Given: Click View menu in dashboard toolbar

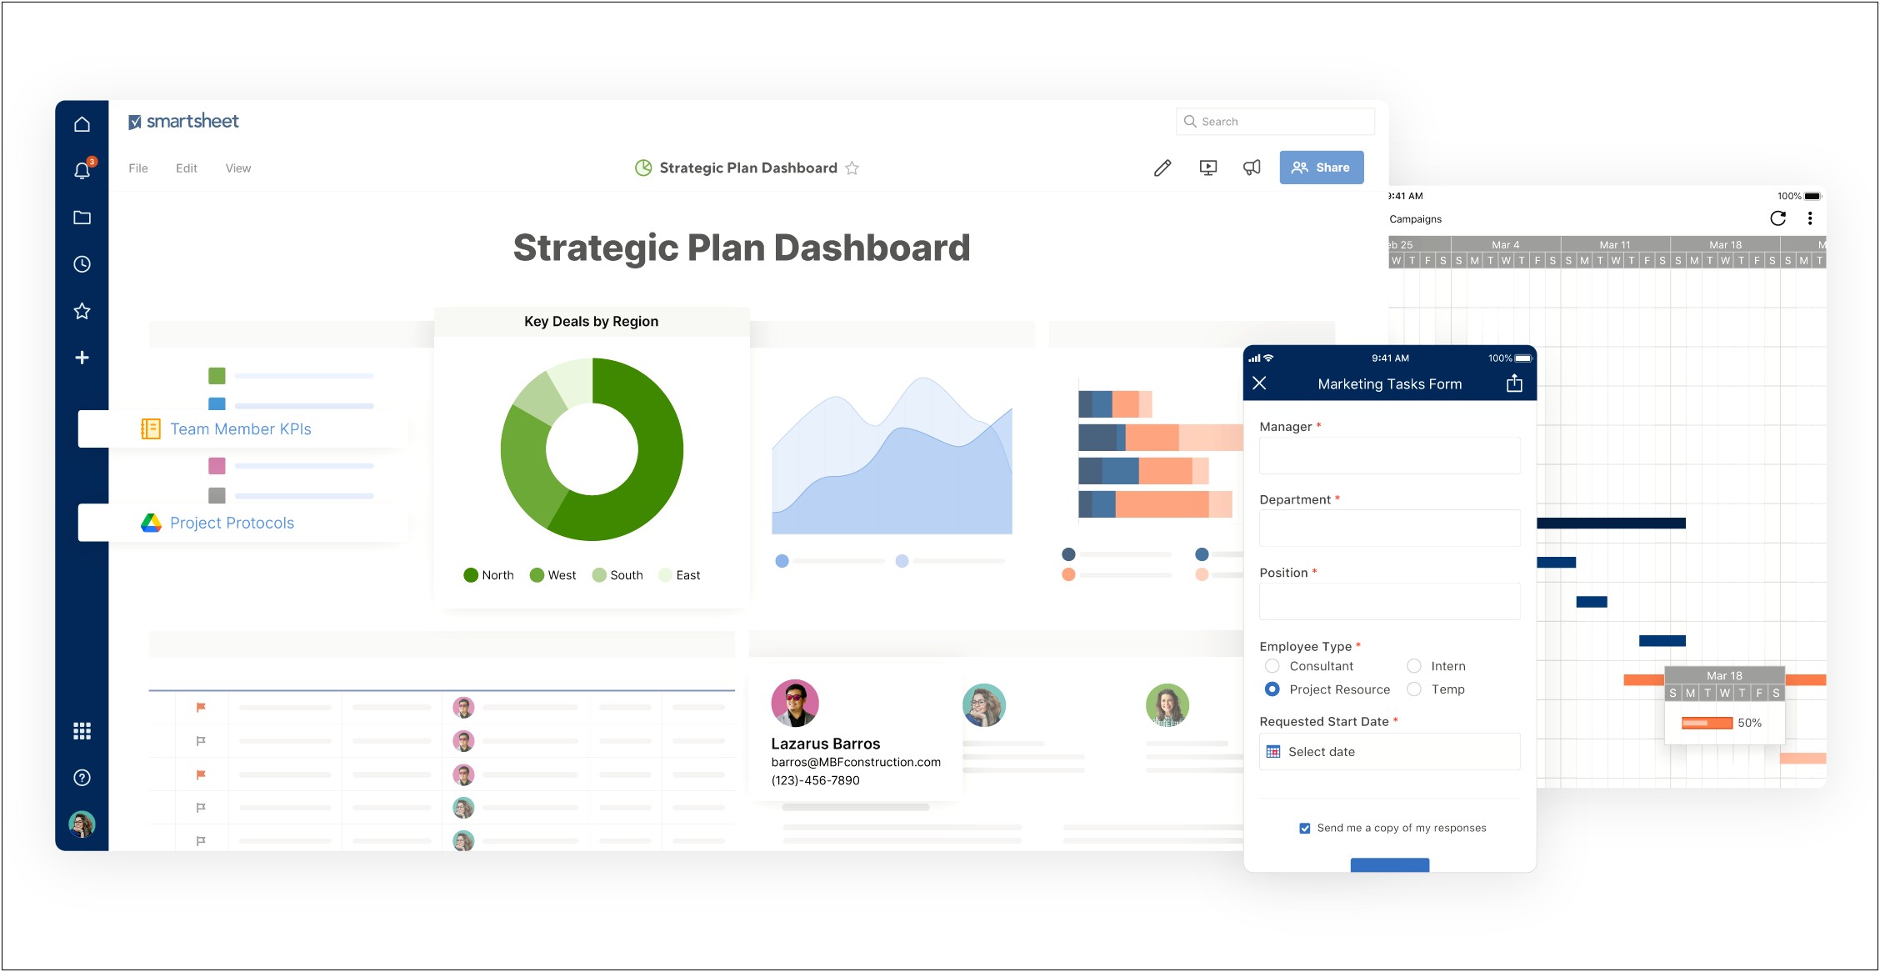Looking at the screenshot, I should point(238,166).
